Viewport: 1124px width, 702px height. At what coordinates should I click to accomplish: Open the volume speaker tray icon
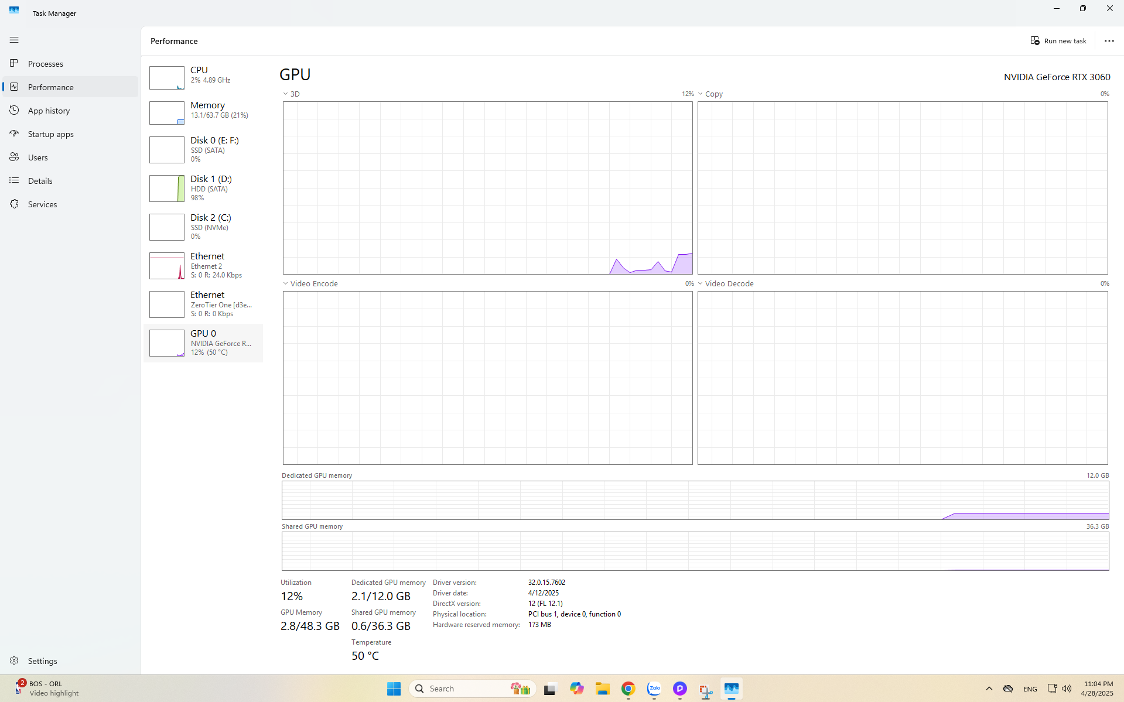point(1067,689)
